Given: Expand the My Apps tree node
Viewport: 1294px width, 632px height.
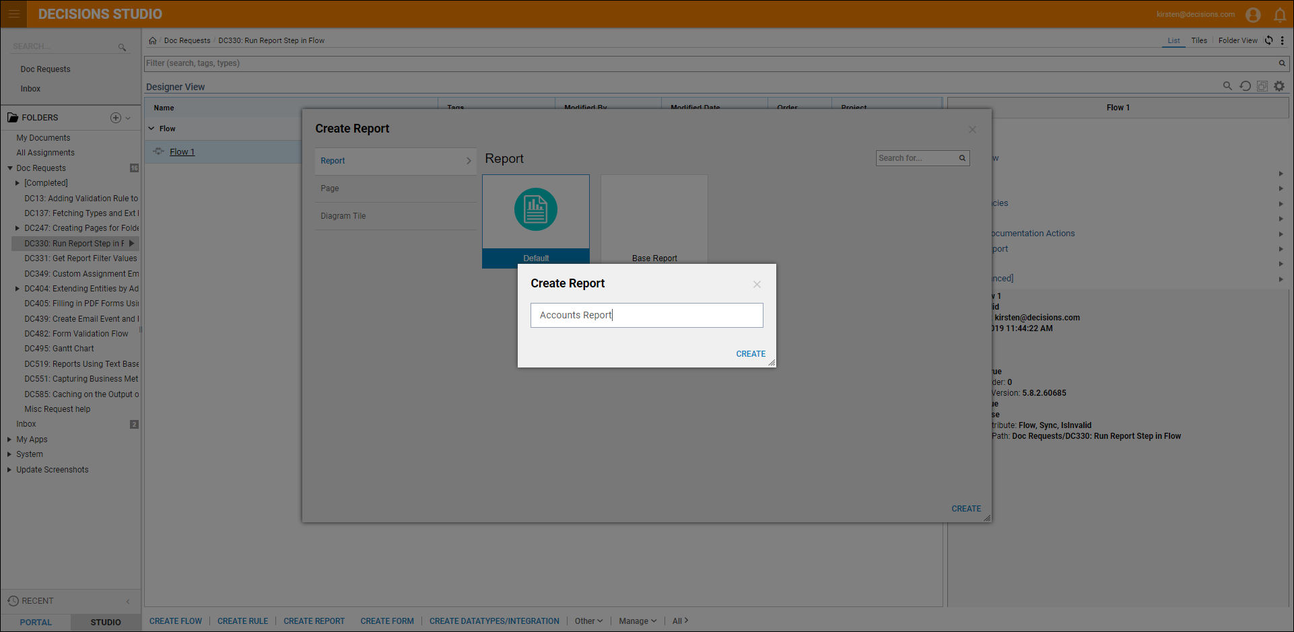Looking at the screenshot, I should pos(9,440).
